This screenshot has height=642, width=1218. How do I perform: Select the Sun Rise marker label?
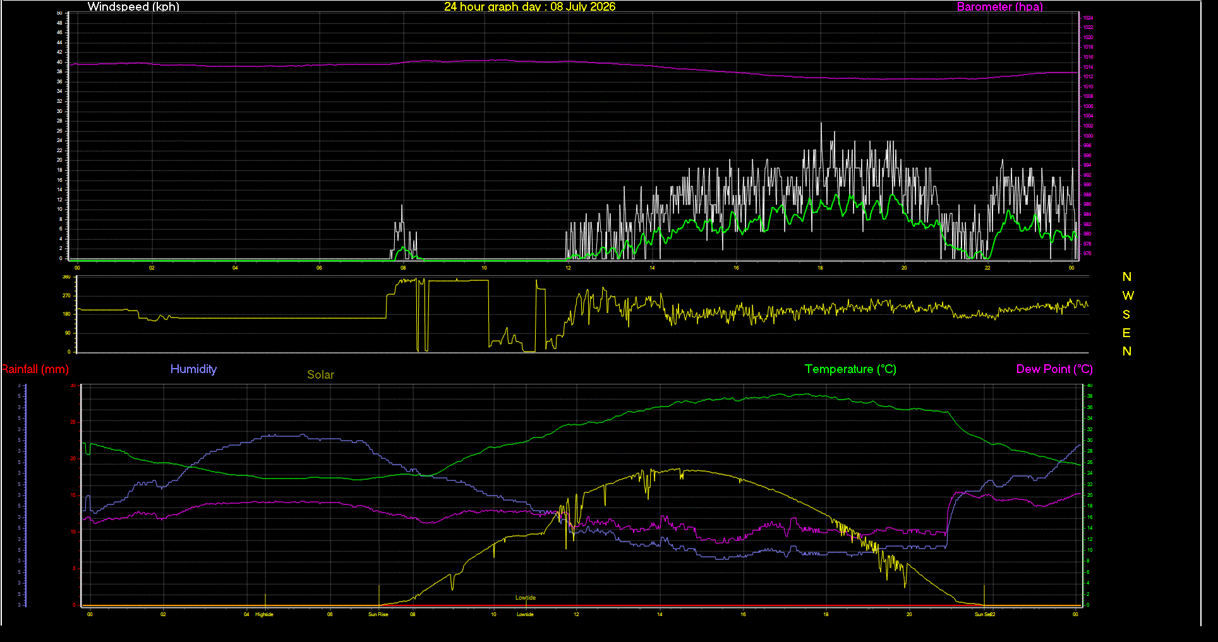(378, 614)
